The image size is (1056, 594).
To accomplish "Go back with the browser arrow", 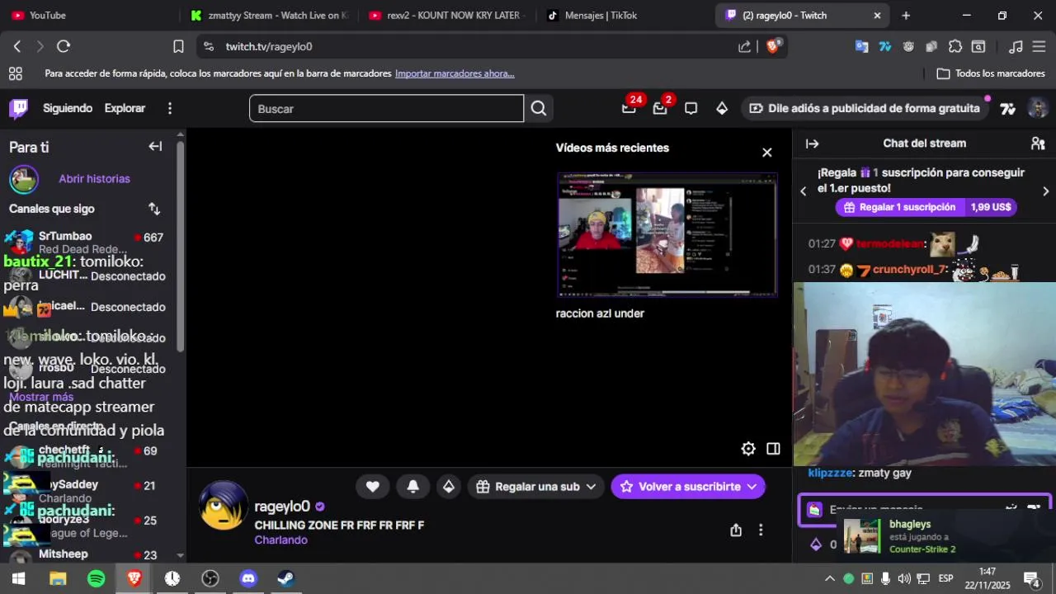I will point(17,46).
